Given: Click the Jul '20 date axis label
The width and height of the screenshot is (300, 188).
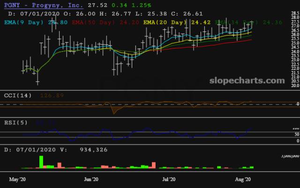Looking at the screenshot, I should [168, 179].
